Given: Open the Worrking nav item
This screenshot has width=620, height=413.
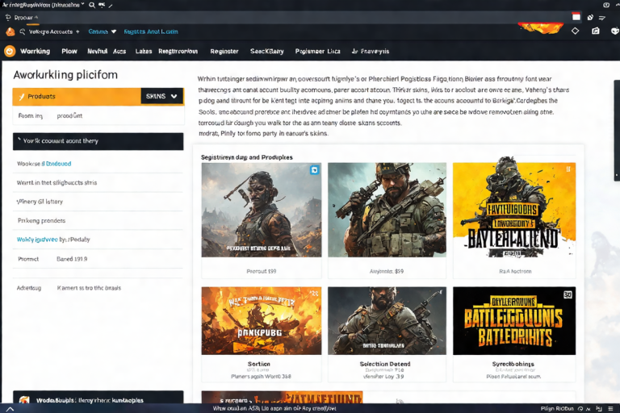Looking at the screenshot, I should pos(36,51).
